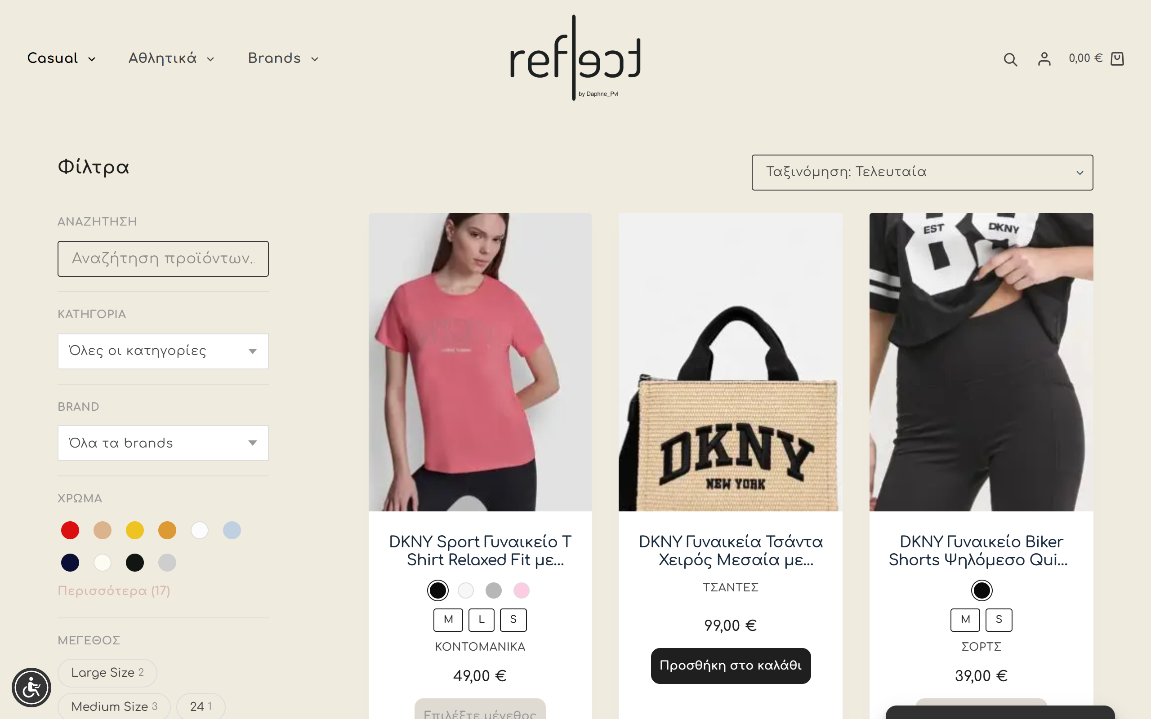
Task: Select the red color filter swatch
Action: pos(70,530)
